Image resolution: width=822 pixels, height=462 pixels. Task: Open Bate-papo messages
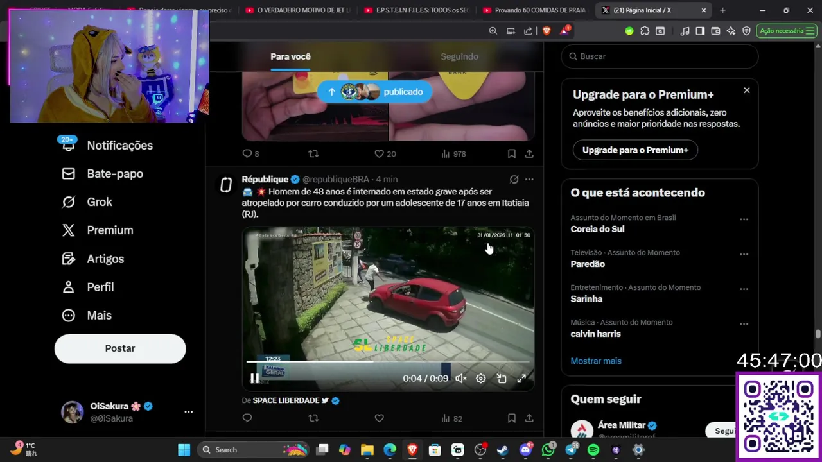(102, 174)
